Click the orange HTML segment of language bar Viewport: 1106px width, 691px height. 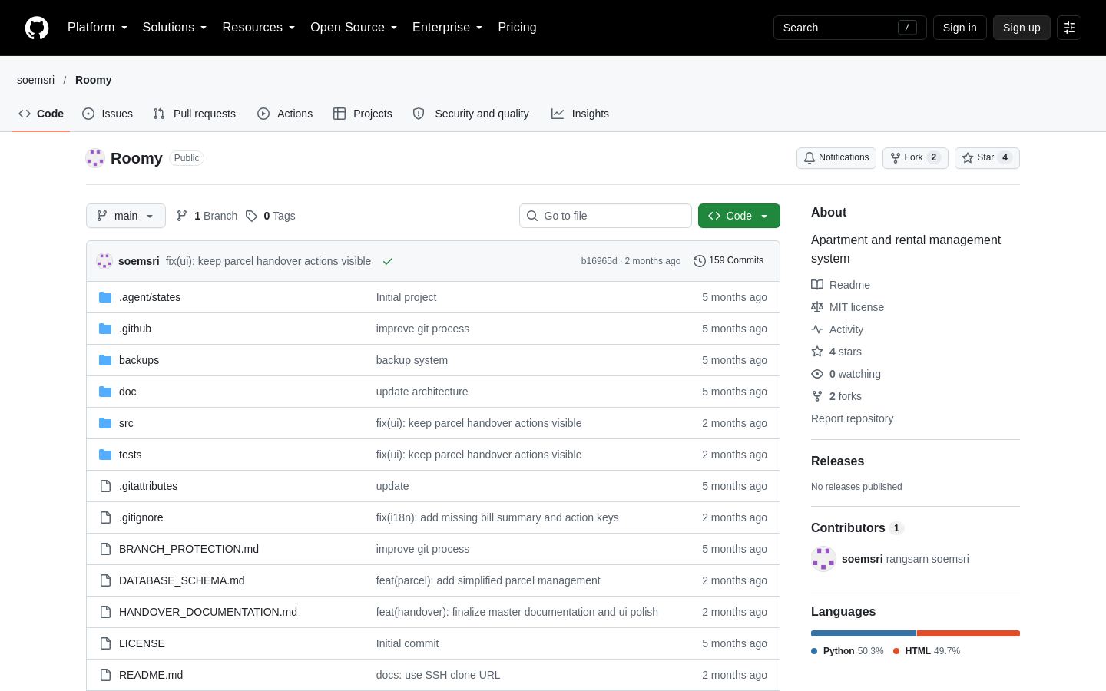pyautogui.click(x=969, y=633)
